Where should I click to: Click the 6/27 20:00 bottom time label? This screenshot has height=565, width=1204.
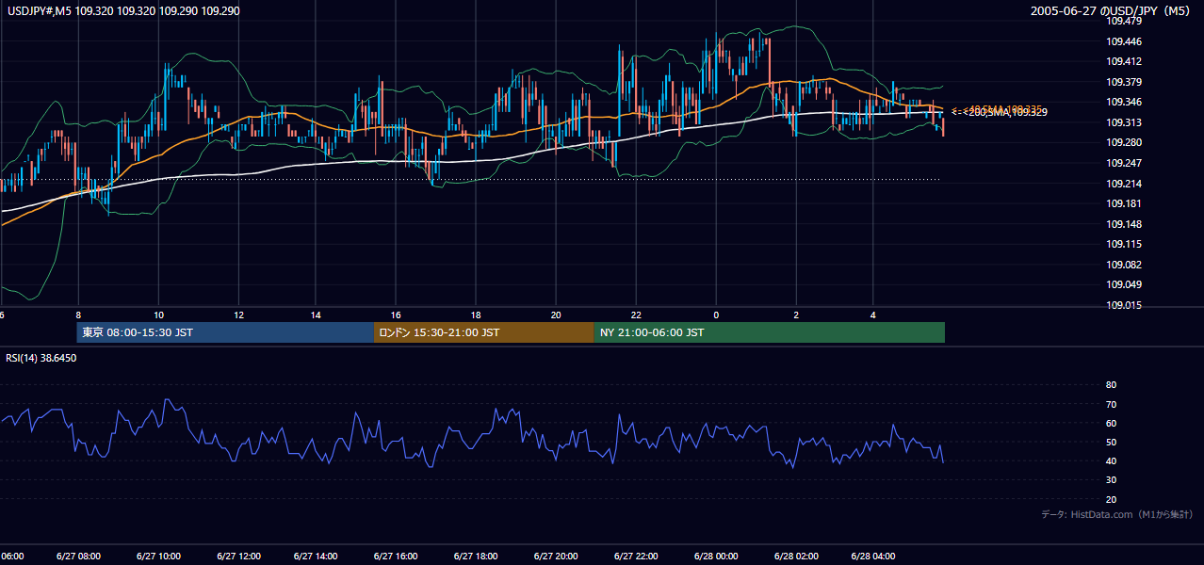coord(556,556)
